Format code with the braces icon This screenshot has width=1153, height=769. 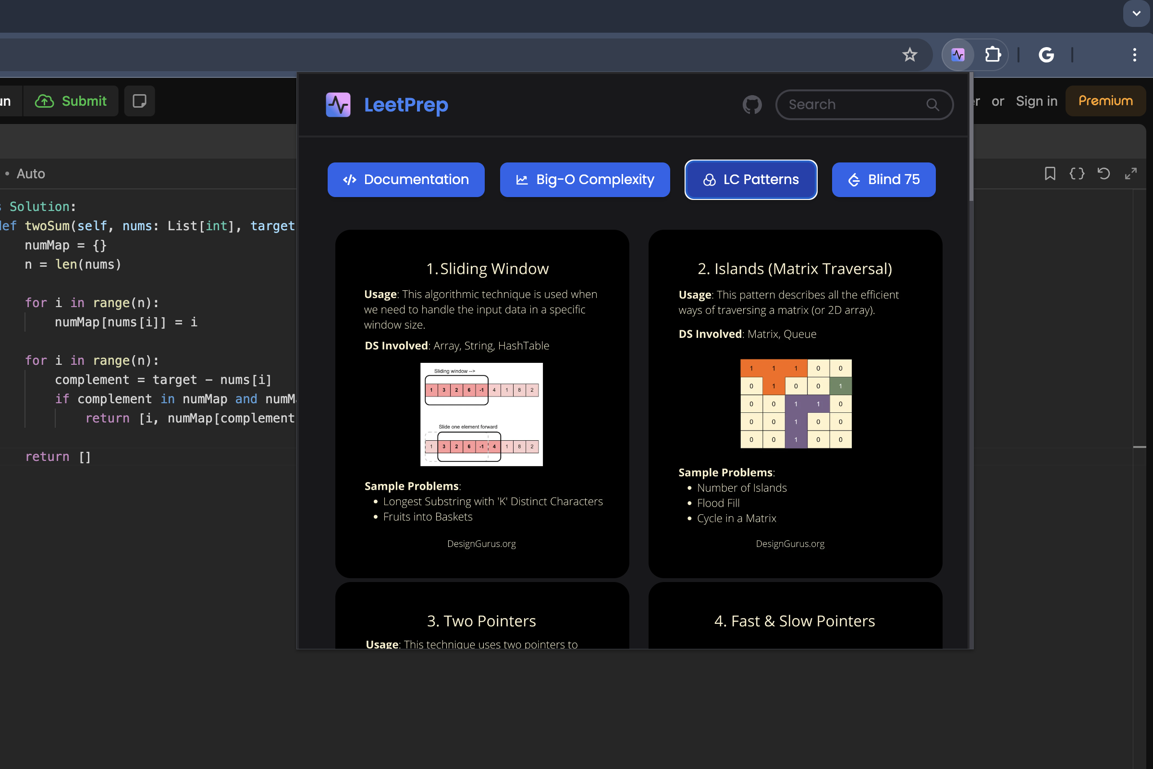[x=1077, y=174]
